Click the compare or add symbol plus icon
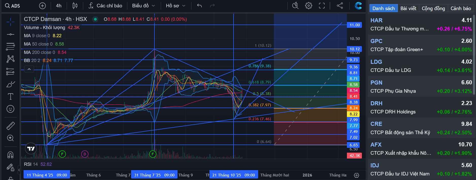This screenshot has height=180, width=476. pos(42,6)
